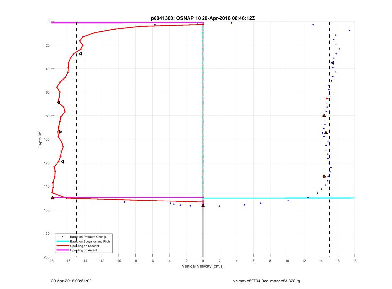
Task: Click outlined triangle marker near 119 m by descent curve
Action: [x=62, y=162]
